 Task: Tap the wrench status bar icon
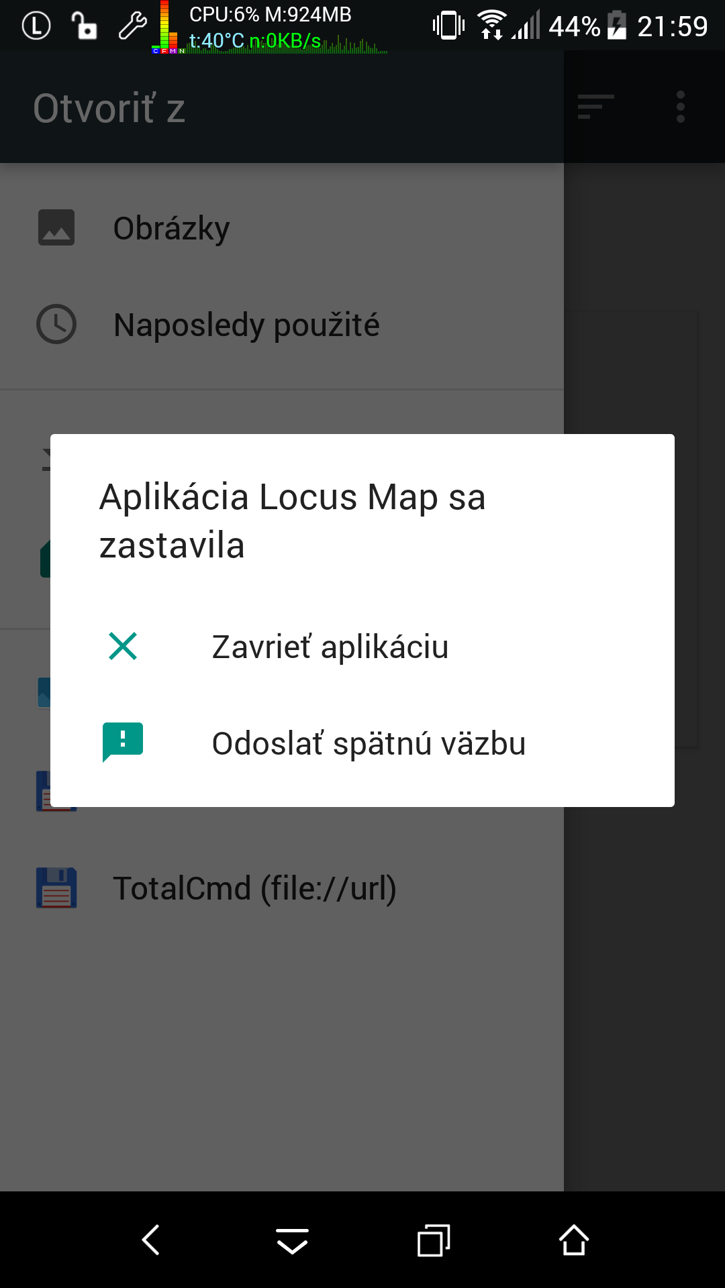[x=133, y=27]
